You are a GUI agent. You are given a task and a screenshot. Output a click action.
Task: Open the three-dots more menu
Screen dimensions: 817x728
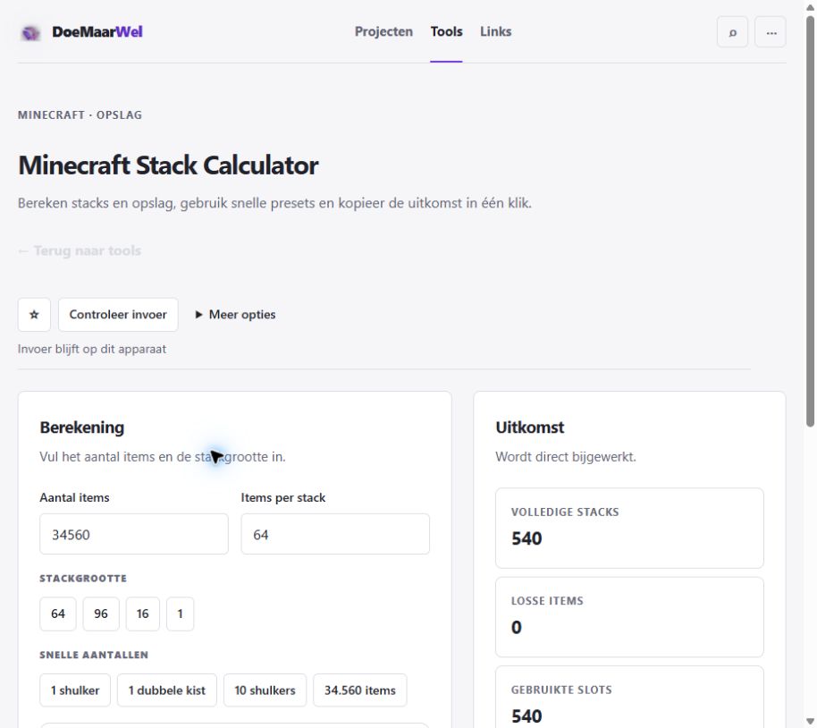pyautogui.click(x=771, y=32)
